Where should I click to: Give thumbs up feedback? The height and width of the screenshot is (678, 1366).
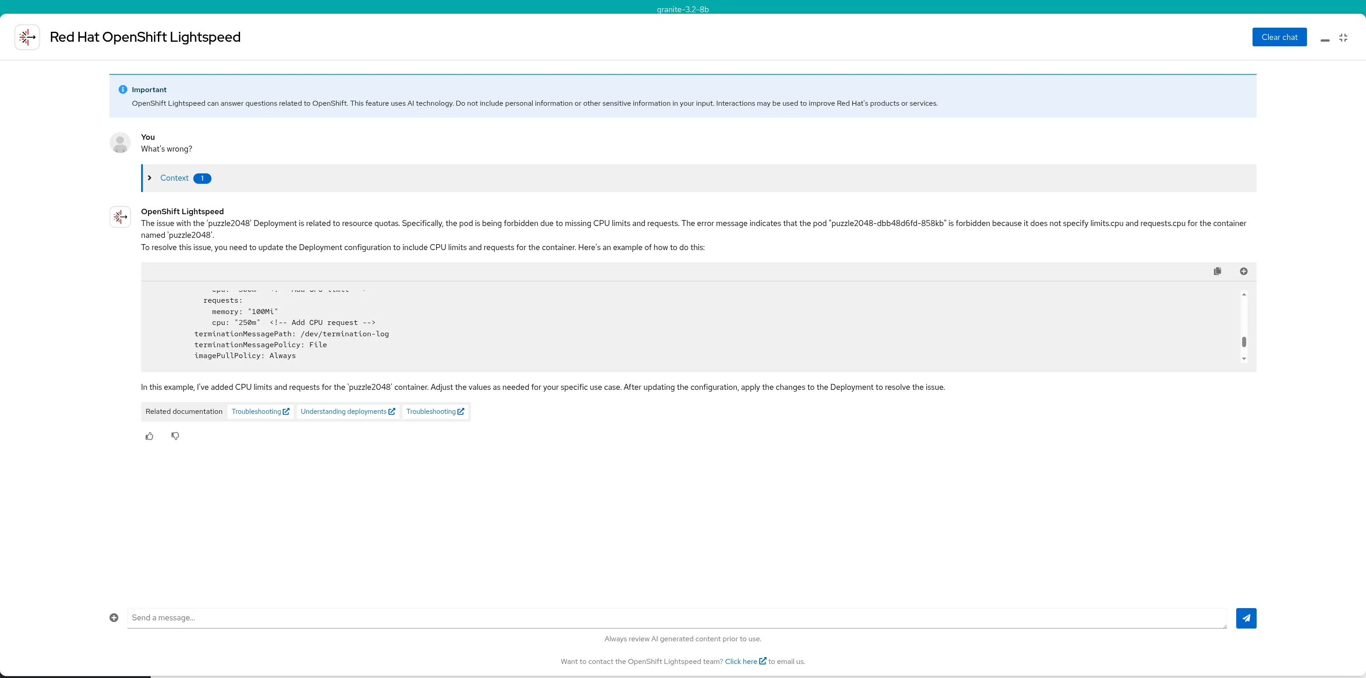(x=150, y=436)
